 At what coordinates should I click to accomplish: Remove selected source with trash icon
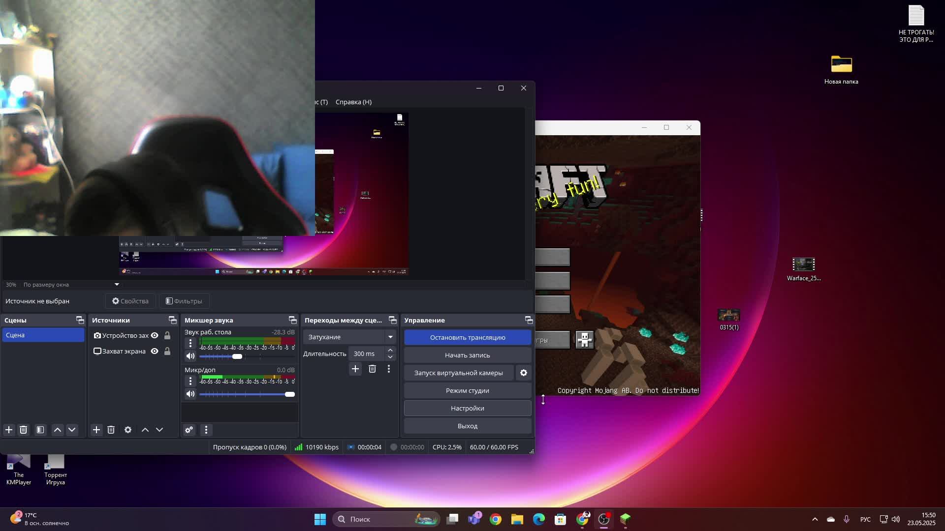pos(111,430)
